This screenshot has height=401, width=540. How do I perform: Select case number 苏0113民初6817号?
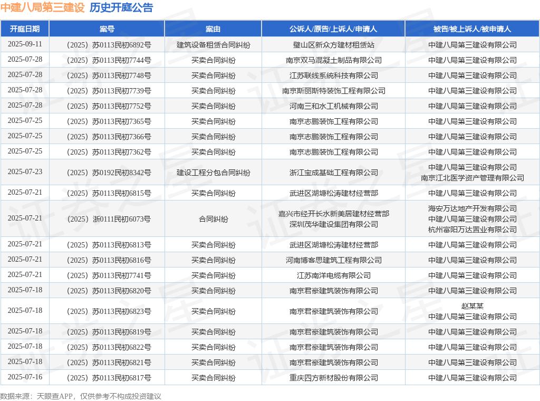pyautogui.click(x=109, y=378)
